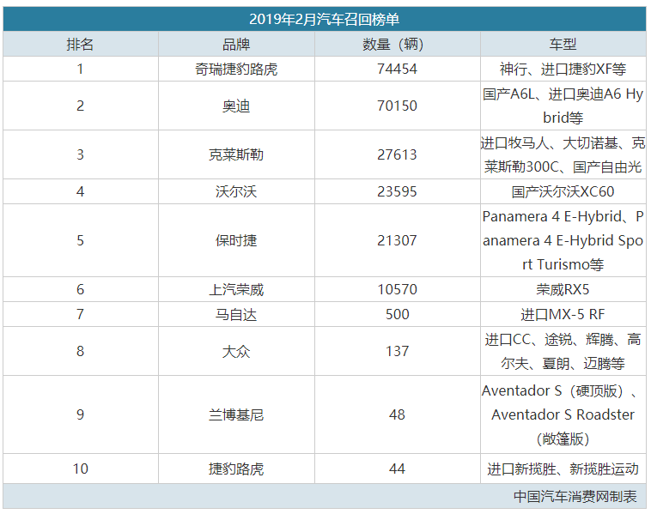
Task: Click the 兰博基尼 brand cell
Action: pos(236,414)
